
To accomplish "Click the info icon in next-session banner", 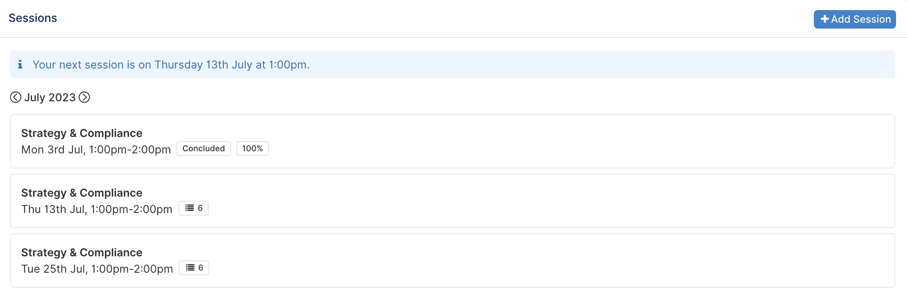I will tap(20, 64).
